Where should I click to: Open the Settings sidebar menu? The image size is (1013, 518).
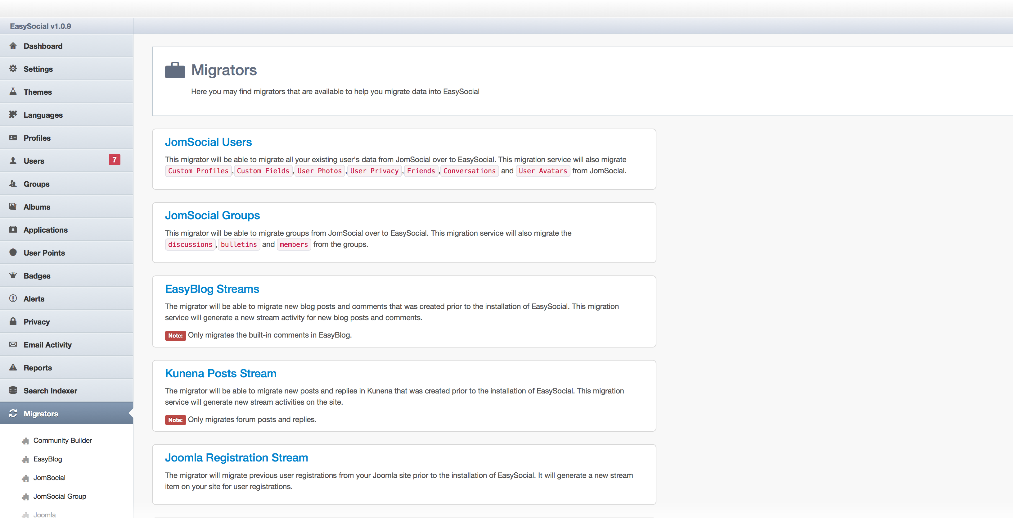[x=66, y=69]
